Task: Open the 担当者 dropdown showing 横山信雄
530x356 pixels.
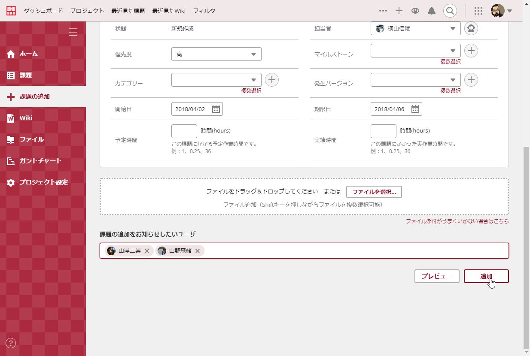Action: tap(416, 28)
